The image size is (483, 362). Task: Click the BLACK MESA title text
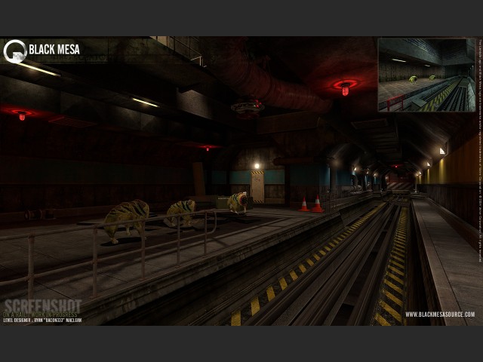[x=54, y=50]
